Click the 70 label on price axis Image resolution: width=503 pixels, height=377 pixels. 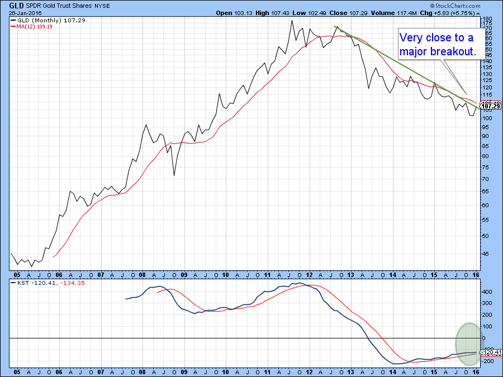point(485,179)
